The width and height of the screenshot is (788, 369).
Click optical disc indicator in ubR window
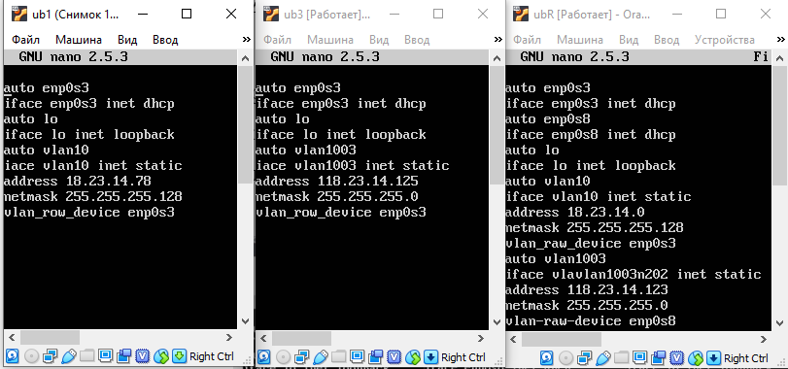point(565,358)
